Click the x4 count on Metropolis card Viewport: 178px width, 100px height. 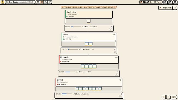click(116, 57)
